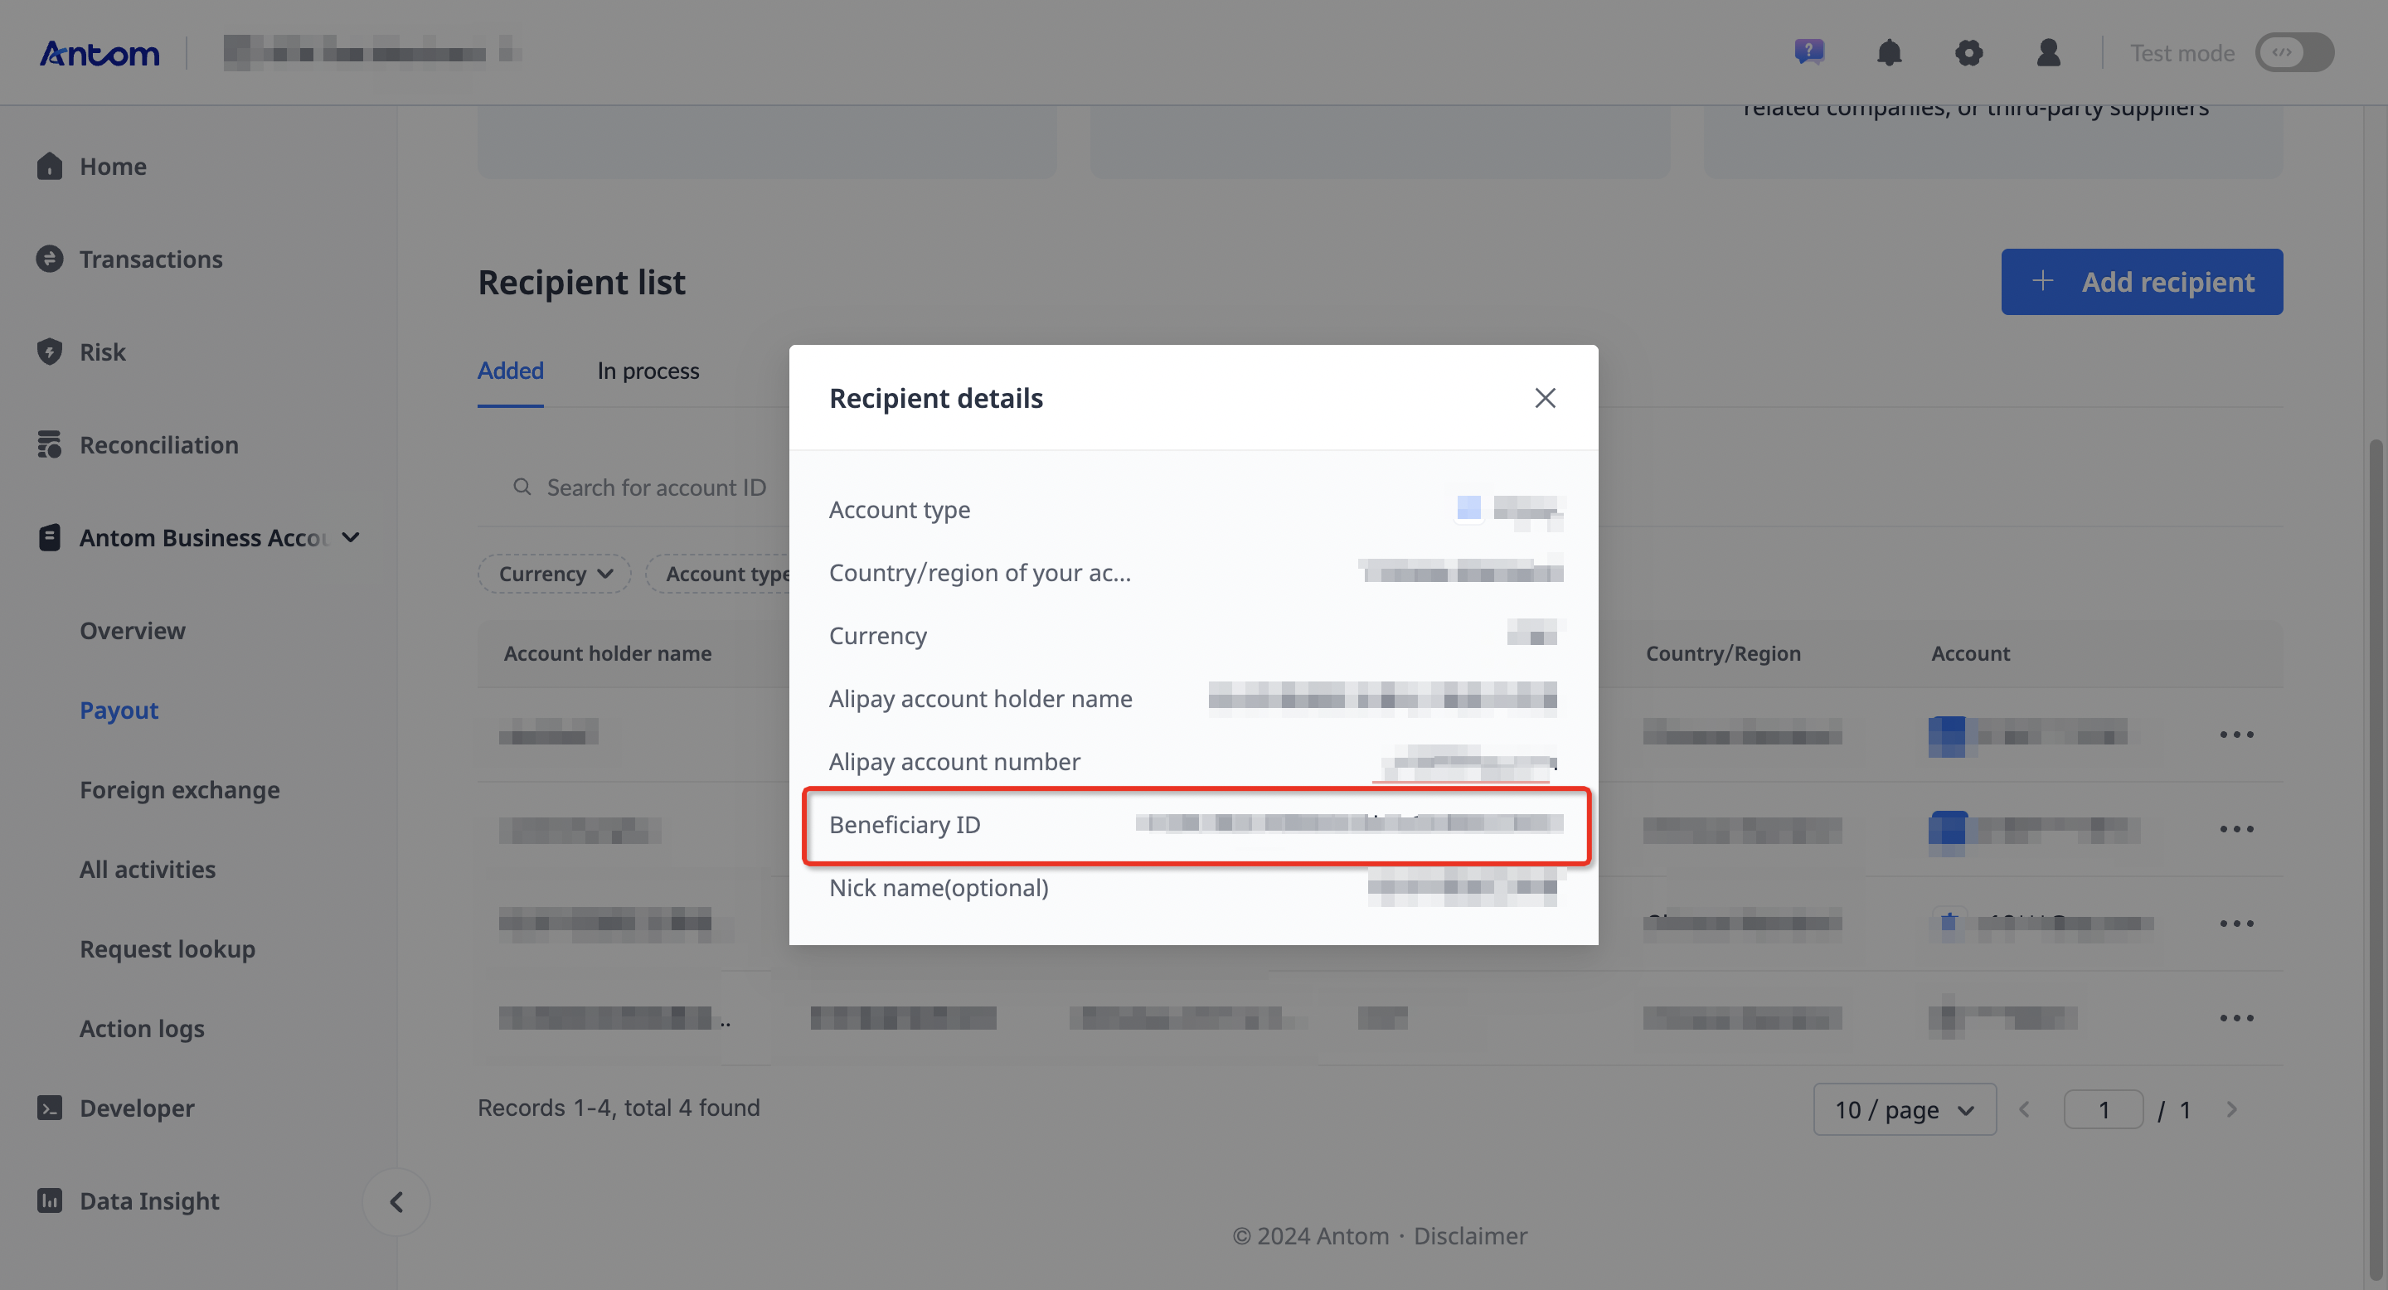The image size is (2388, 1290).
Task: Click the Home sidebar icon
Action: pos(50,166)
